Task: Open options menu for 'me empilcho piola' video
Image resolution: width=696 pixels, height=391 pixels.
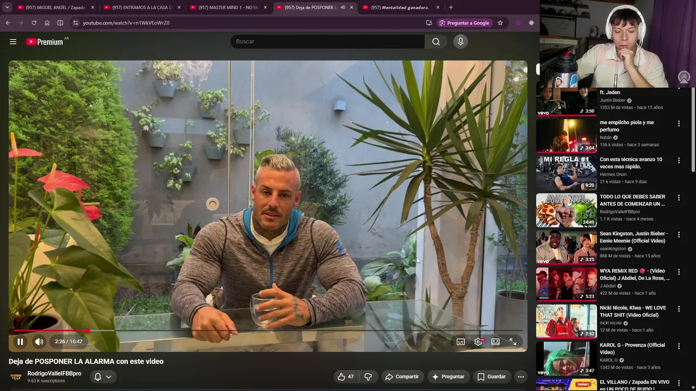Action: tap(679, 123)
